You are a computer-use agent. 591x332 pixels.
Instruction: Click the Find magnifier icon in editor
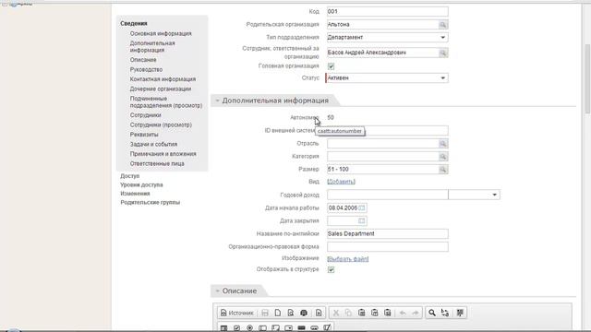pos(432,313)
